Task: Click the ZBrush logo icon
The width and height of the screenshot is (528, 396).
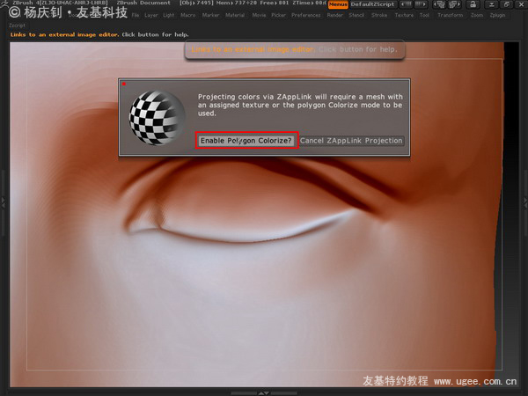Action: (x=4, y=4)
